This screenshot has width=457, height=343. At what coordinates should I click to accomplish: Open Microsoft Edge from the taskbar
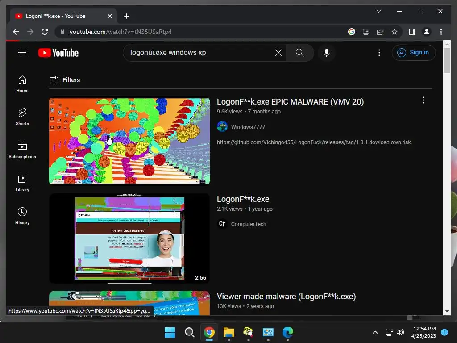(x=288, y=332)
